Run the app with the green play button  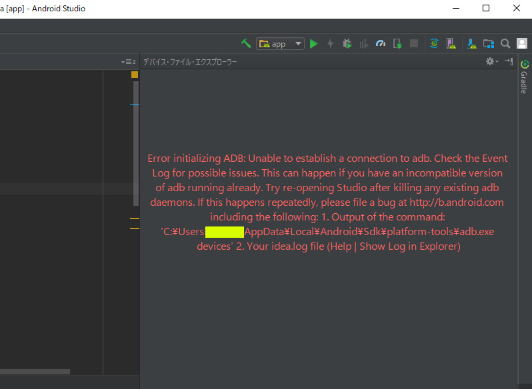(x=314, y=44)
